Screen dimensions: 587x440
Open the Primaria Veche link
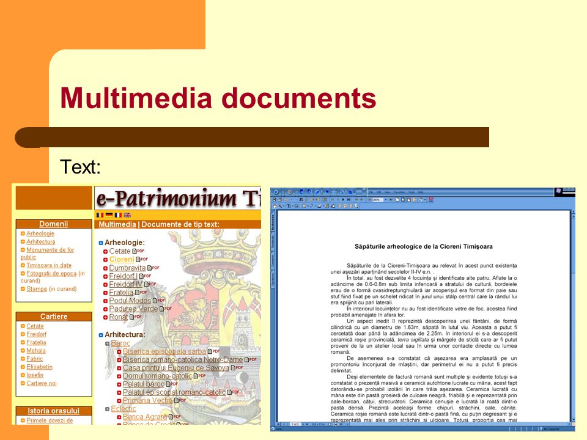[x=147, y=401]
